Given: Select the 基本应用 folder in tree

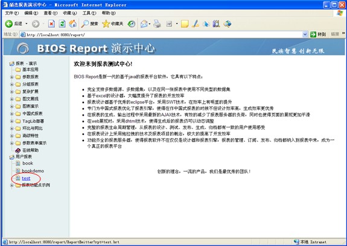Looking at the screenshot, I should 30,69.
